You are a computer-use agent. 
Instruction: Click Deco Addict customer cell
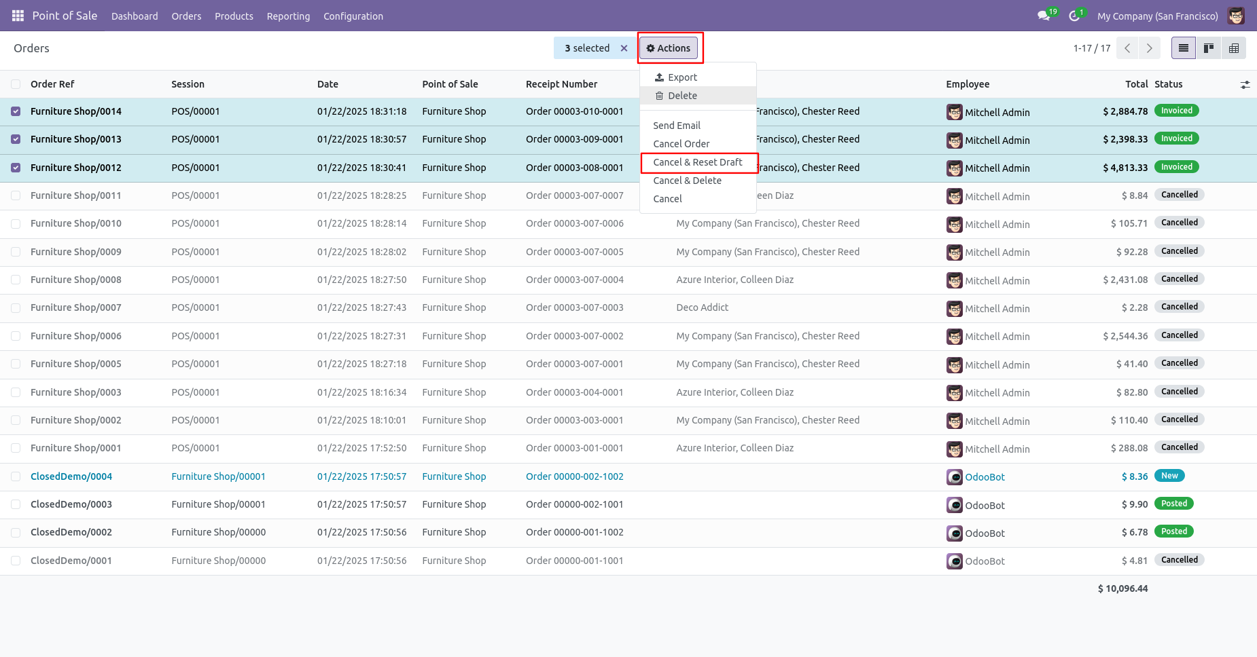pyautogui.click(x=702, y=307)
